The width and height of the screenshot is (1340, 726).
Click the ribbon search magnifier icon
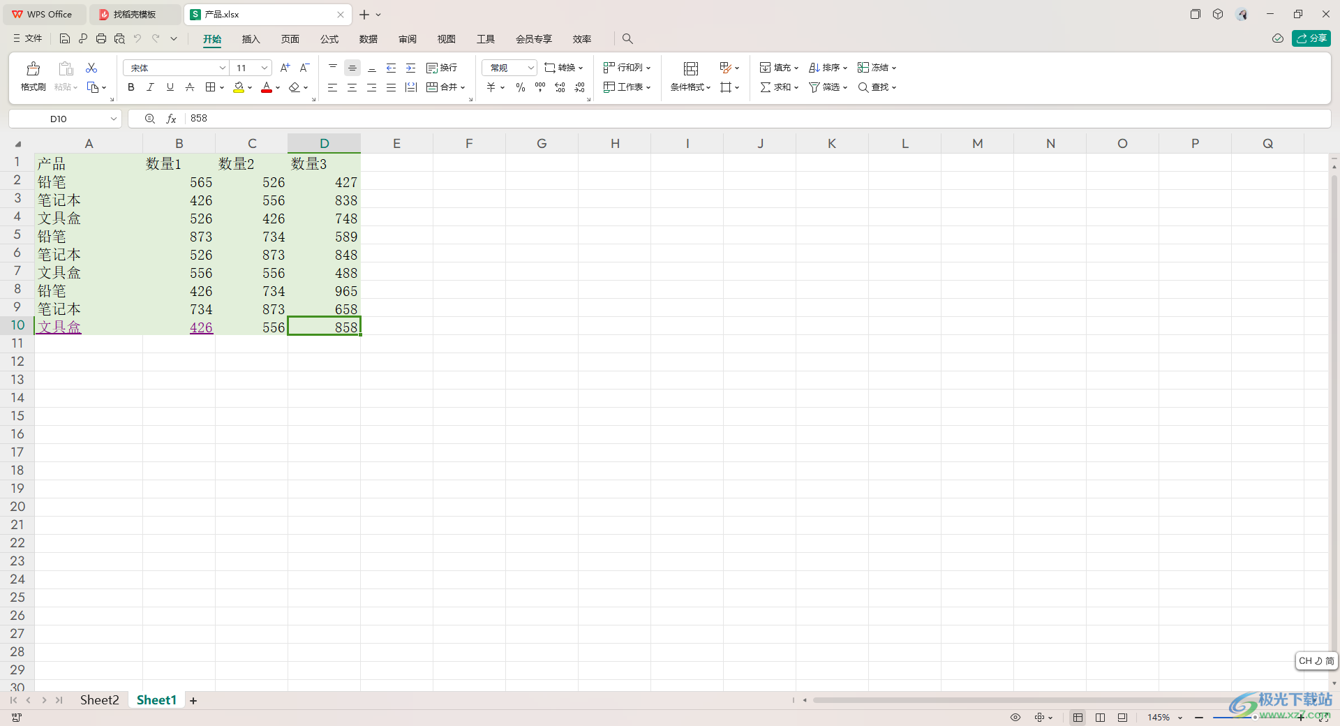pyautogui.click(x=627, y=39)
